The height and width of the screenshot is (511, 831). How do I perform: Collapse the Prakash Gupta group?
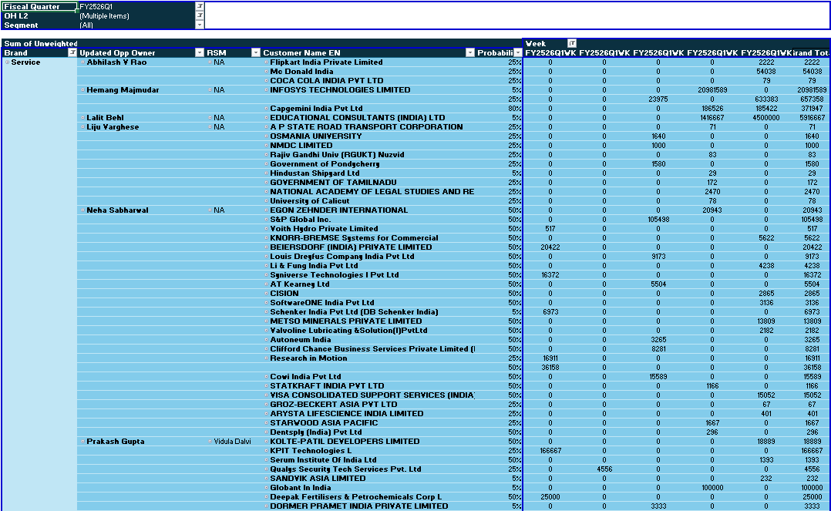(82, 441)
